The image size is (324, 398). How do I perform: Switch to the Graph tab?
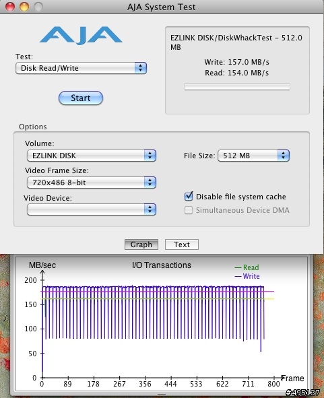tap(141, 244)
